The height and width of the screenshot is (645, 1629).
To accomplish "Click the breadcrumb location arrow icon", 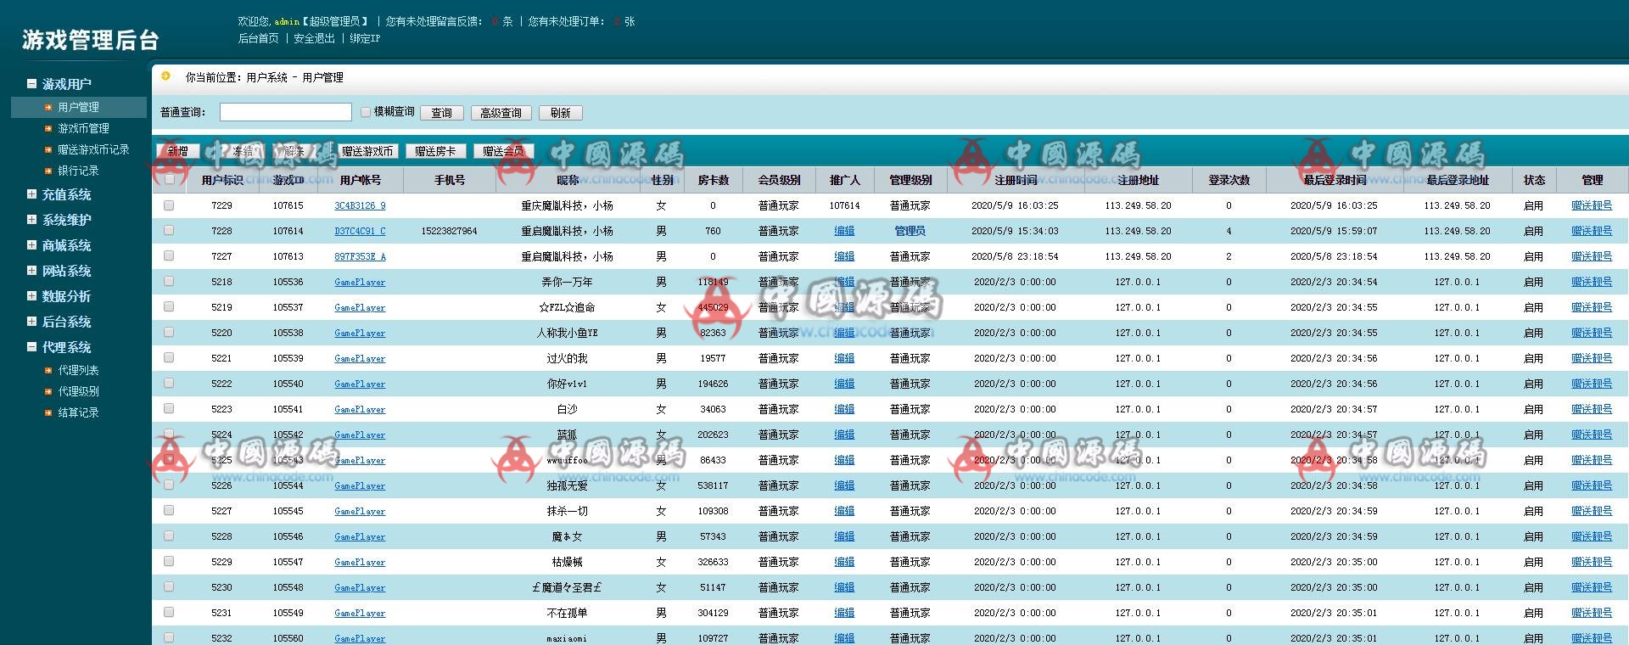I will click(x=165, y=76).
